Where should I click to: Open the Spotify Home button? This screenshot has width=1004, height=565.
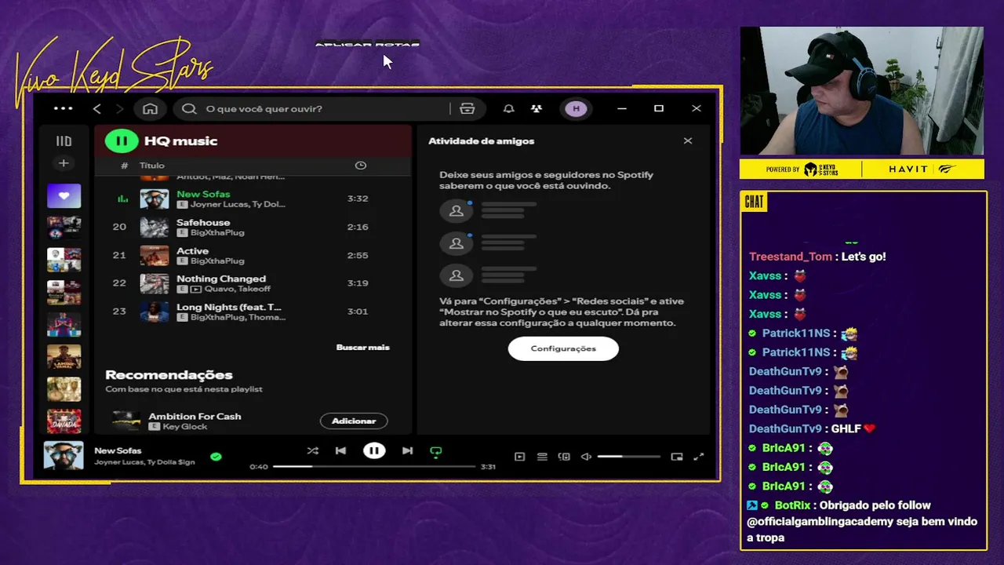pyautogui.click(x=150, y=108)
